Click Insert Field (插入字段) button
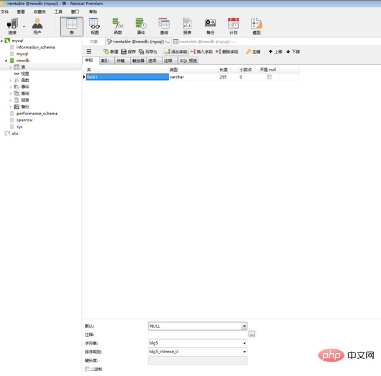This screenshot has height=376, width=381. click(202, 51)
